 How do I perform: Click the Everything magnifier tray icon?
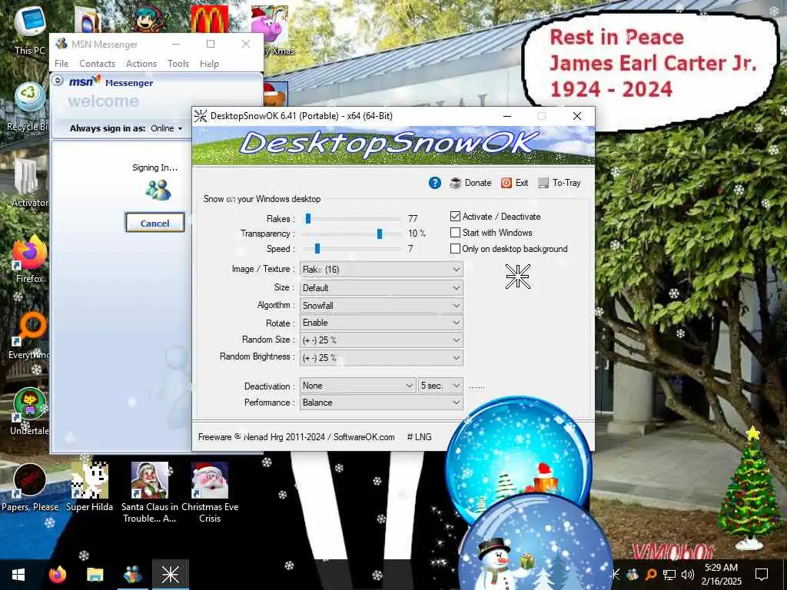[x=650, y=575]
